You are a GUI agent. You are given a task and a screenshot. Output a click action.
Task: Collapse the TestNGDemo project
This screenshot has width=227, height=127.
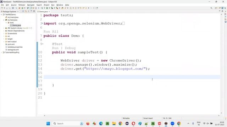[1, 14]
